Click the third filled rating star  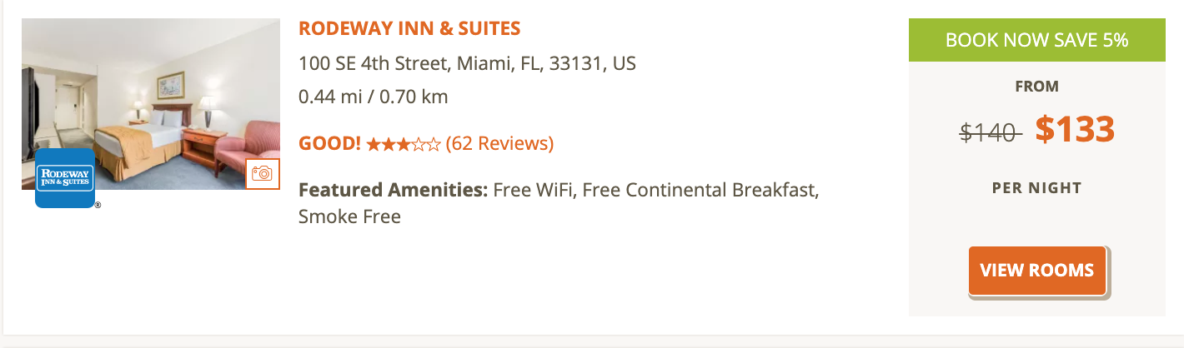click(404, 145)
